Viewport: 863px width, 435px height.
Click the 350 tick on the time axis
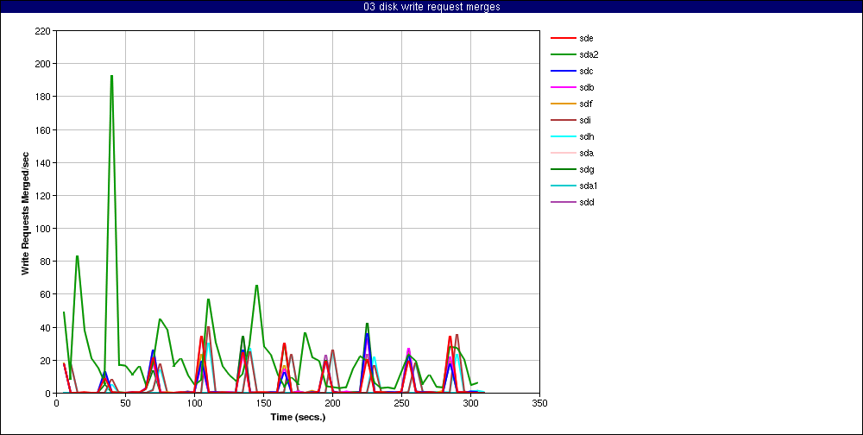pos(539,402)
